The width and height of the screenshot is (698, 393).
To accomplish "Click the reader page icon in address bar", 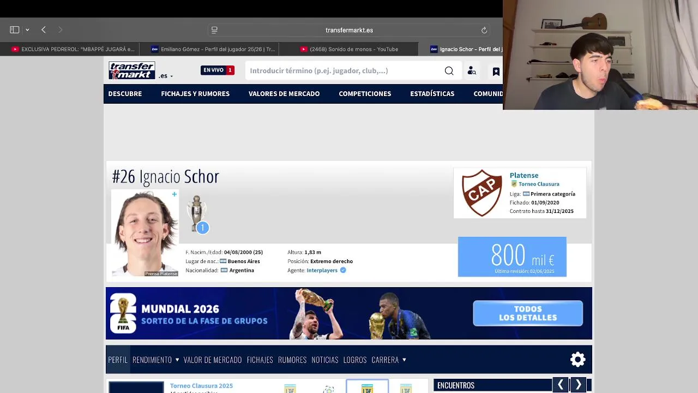I will (x=214, y=30).
